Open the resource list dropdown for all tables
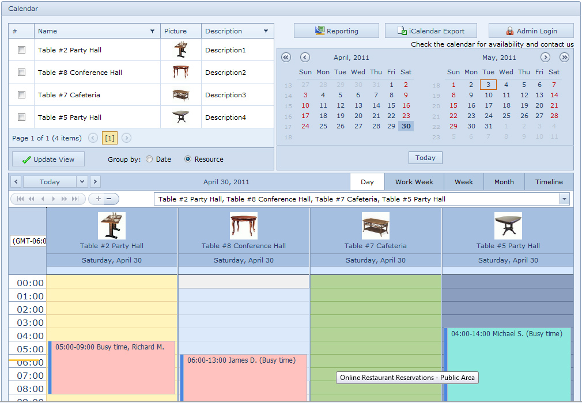Image resolution: width=582 pixels, height=403 pixels. coord(564,199)
